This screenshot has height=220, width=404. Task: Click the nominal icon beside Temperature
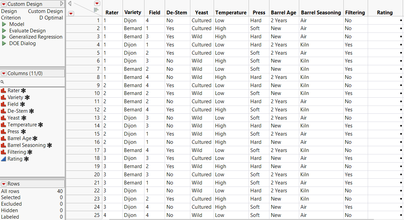pyautogui.click(x=4, y=125)
